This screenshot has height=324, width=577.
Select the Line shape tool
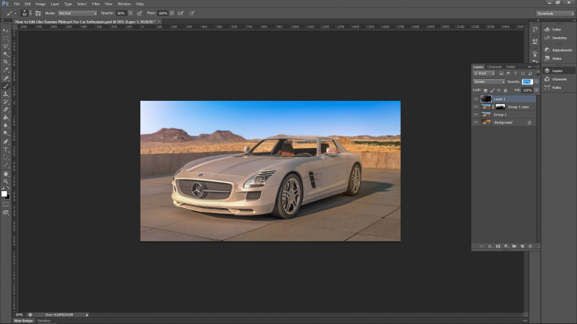pos(5,165)
